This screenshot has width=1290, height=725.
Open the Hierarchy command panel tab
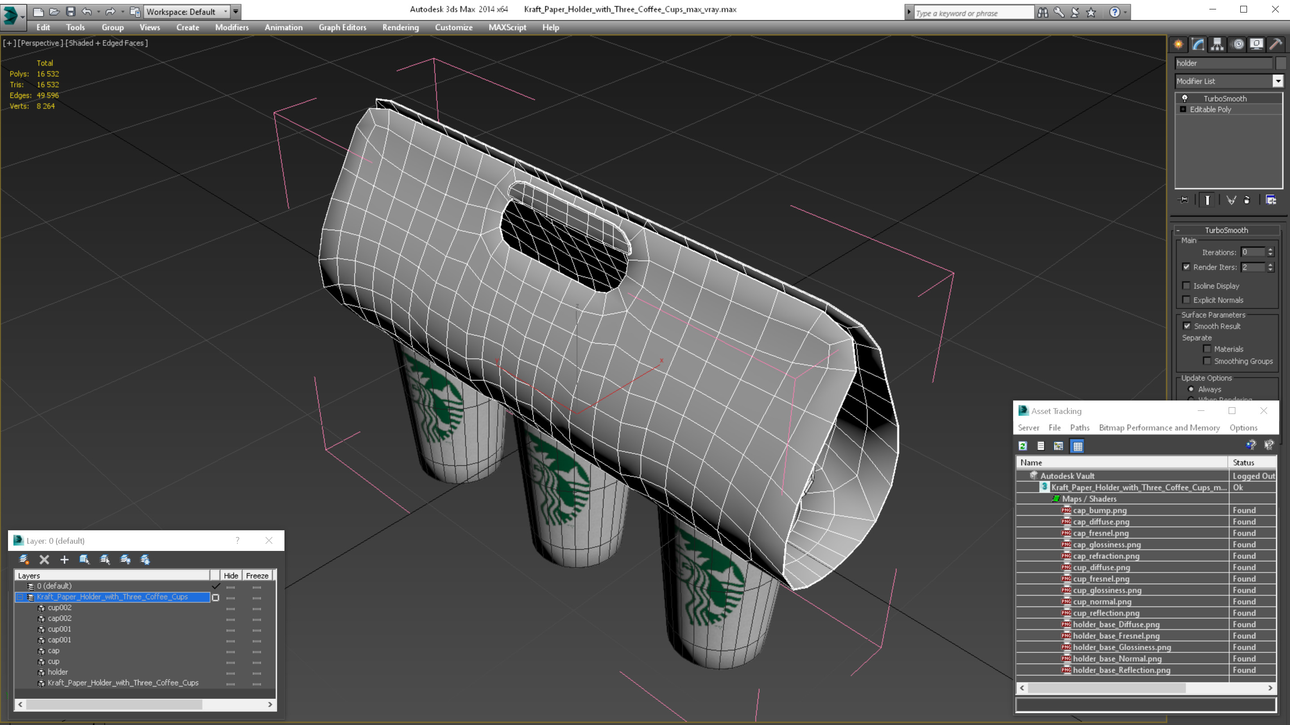[x=1217, y=44]
